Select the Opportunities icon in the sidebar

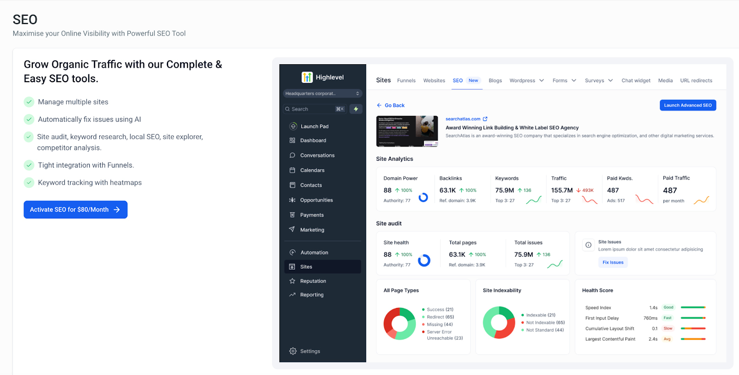pyautogui.click(x=292, y=200)
